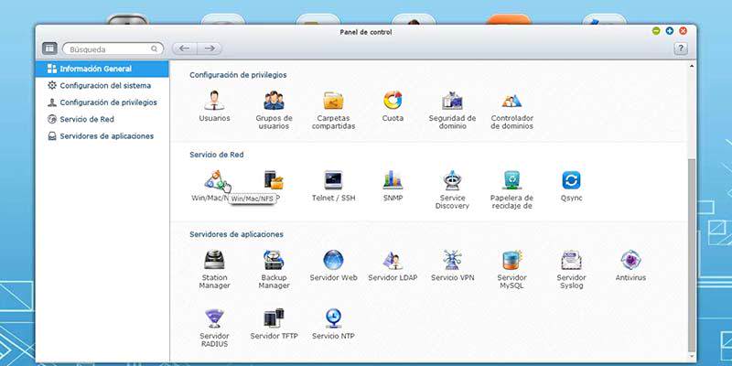Click the vertical scrollbar thumb
The width and height of the screenshot is (732, 366).
(692, 256)
